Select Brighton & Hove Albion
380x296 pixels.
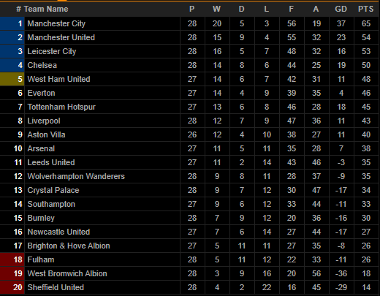[x=69, y=246]
